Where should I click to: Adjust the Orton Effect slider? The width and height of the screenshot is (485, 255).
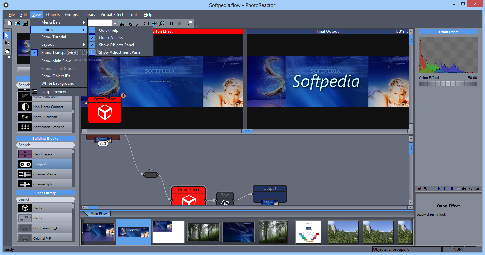pyautogui.click(x=448, y=84)
